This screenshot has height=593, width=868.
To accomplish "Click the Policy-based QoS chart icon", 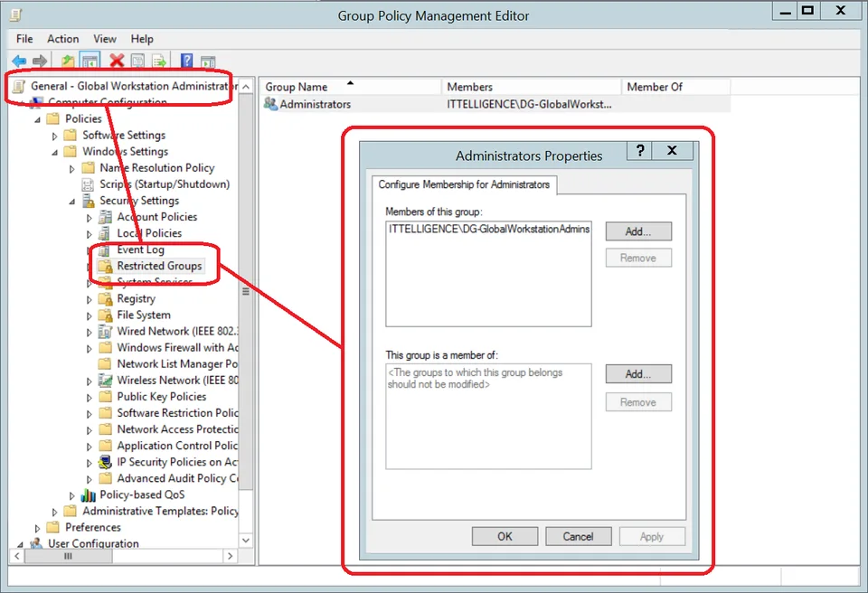I will coord(88,494).
